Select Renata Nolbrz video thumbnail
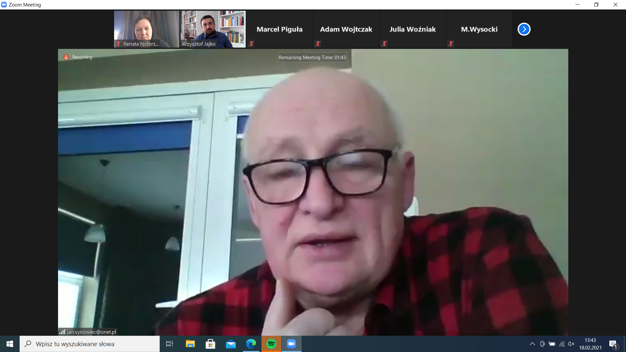Image resolution: width=626 pixels, height=352 pixels. coord(147,29)
